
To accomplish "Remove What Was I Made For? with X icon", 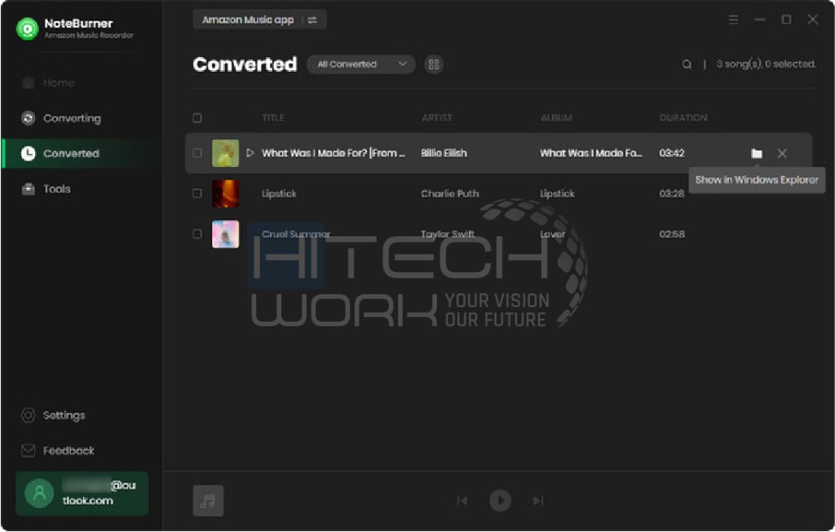I will (x=782, y=154).
